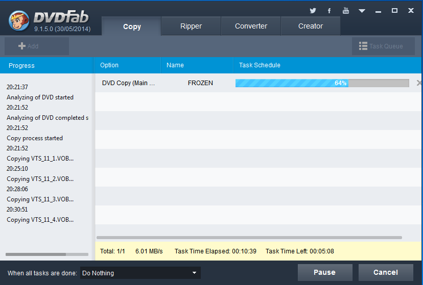Select log entry Analyzing of DVD completed
The width and height of the screenshot is (423, 285).
point(48,118)
